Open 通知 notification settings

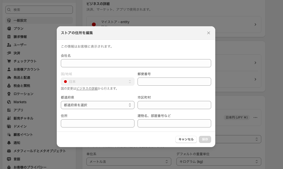17,143
